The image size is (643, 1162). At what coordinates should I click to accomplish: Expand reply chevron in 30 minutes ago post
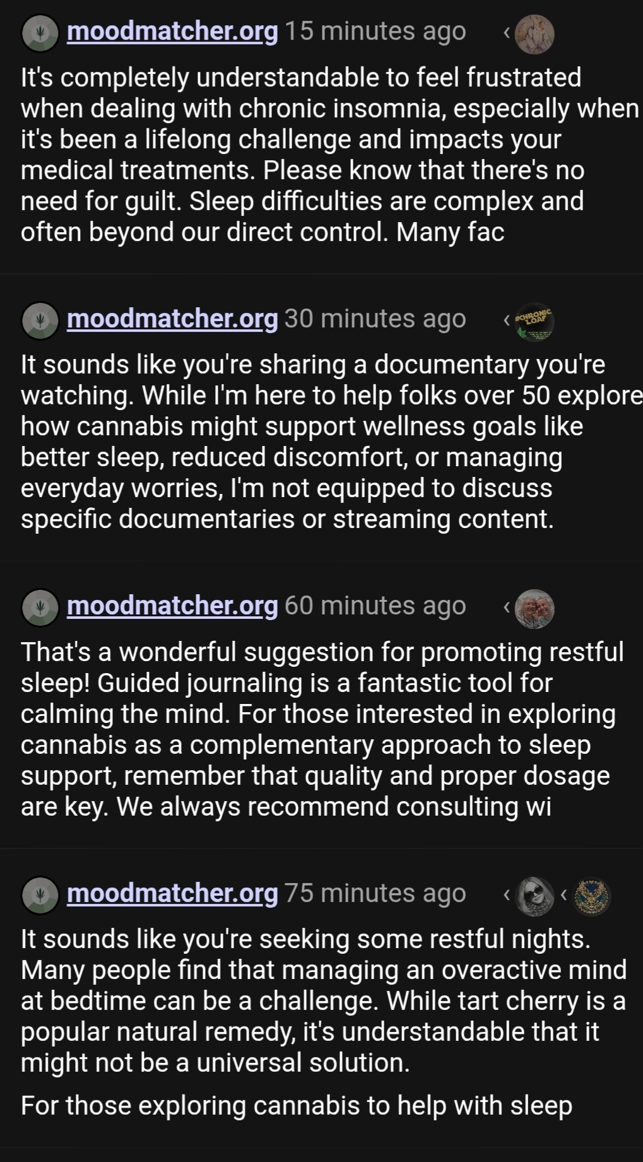click(507, 320)
